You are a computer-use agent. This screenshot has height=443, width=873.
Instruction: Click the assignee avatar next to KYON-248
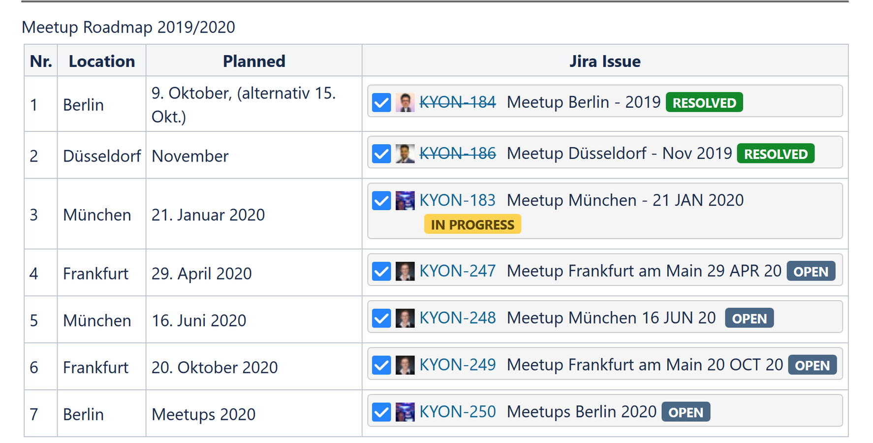pos(405,318)
